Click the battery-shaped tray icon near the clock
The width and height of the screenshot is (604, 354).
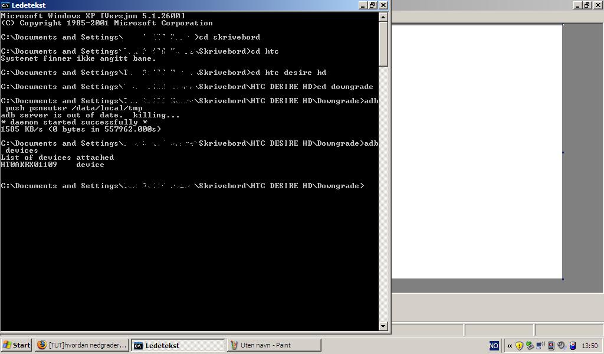coord(573,346)
